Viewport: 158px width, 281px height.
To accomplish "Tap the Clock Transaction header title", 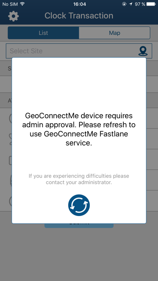I will [79, 16].
